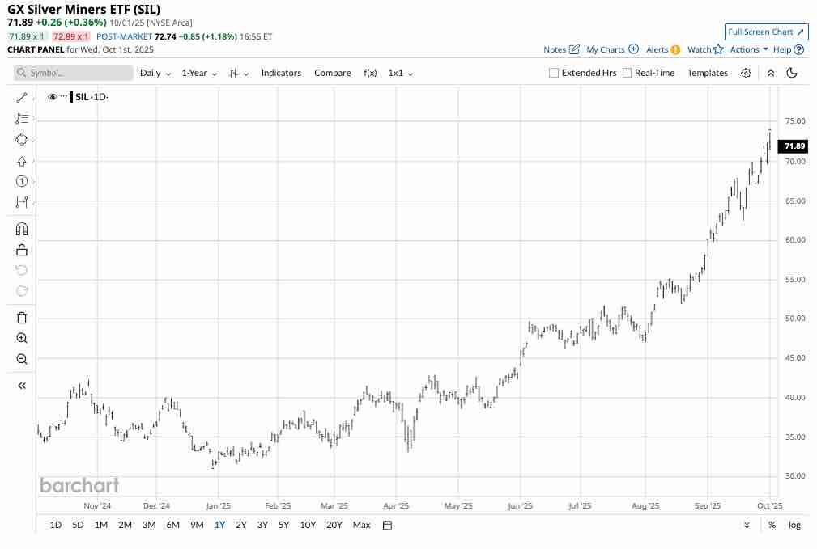Pick the numbered label annotation tool
Viewport: 817px width, 549px height.
coord(22,181)
